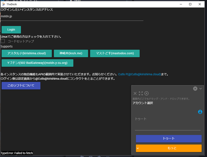The width and height of the screenshot is (207, 157).
Task: Open the このソフトについて about button
Action: (21, 86)
